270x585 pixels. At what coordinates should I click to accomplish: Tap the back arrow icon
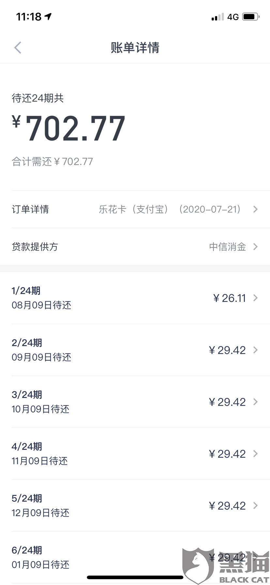tap(18, 48)
